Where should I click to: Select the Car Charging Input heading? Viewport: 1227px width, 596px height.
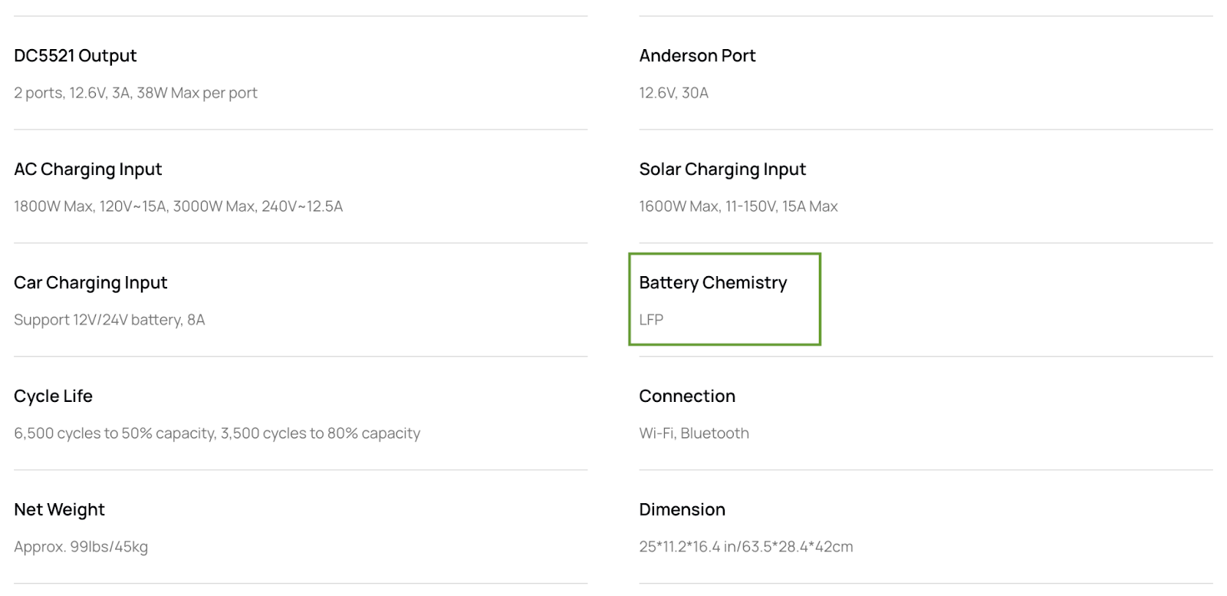click(x=90, y=283)
